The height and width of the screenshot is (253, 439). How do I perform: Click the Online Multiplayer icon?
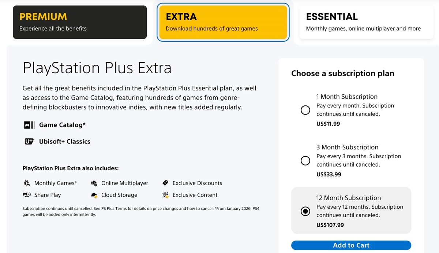(x=94, y=183)
